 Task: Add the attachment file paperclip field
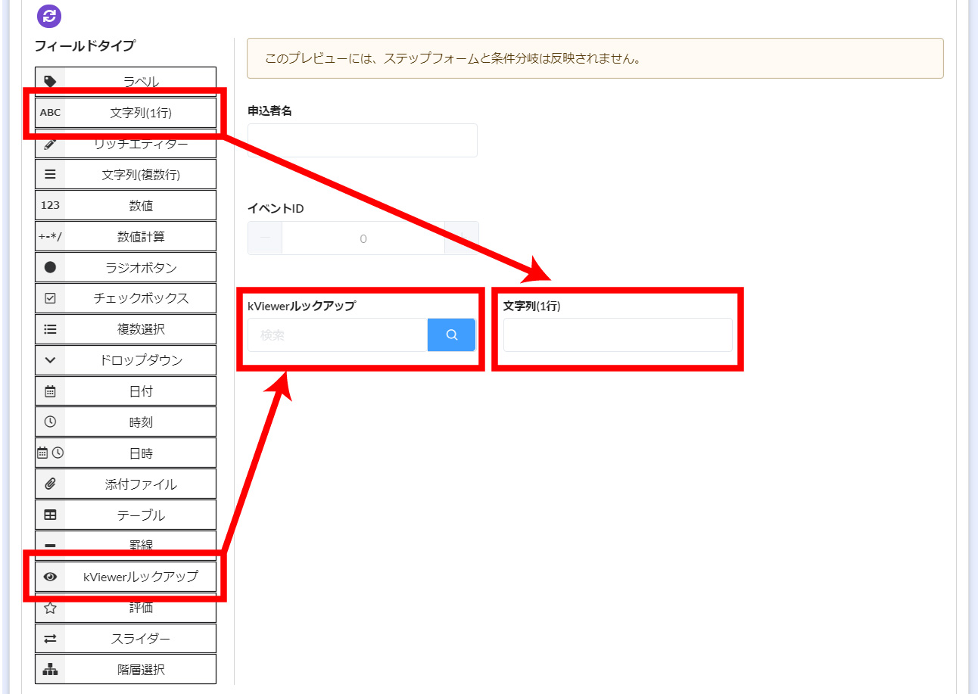(126, 484)
